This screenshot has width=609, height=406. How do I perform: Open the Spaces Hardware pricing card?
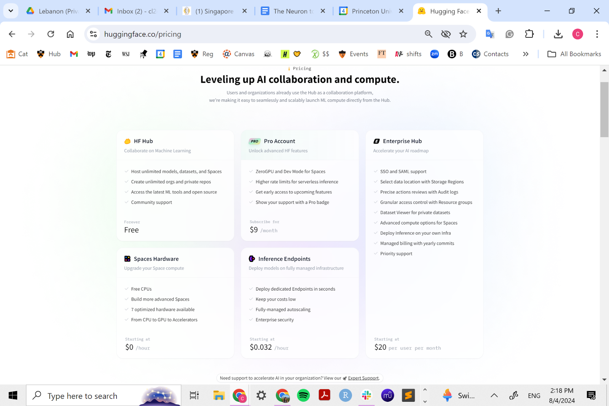(x=175, y=303)
